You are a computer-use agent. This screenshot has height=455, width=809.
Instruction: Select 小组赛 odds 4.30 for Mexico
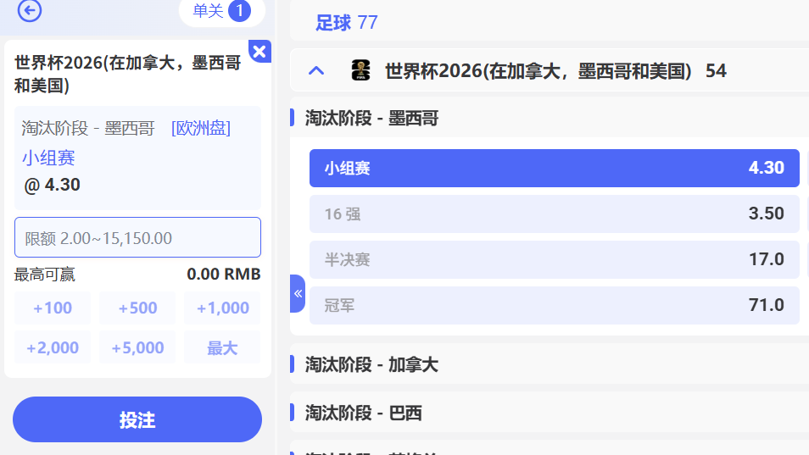[x=554, y=168]
